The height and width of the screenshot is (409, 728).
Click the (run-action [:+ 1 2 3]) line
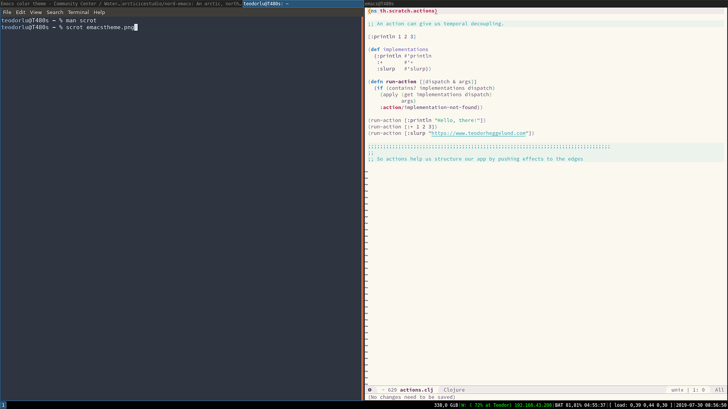pyautogui.click(x=403, y=126)
